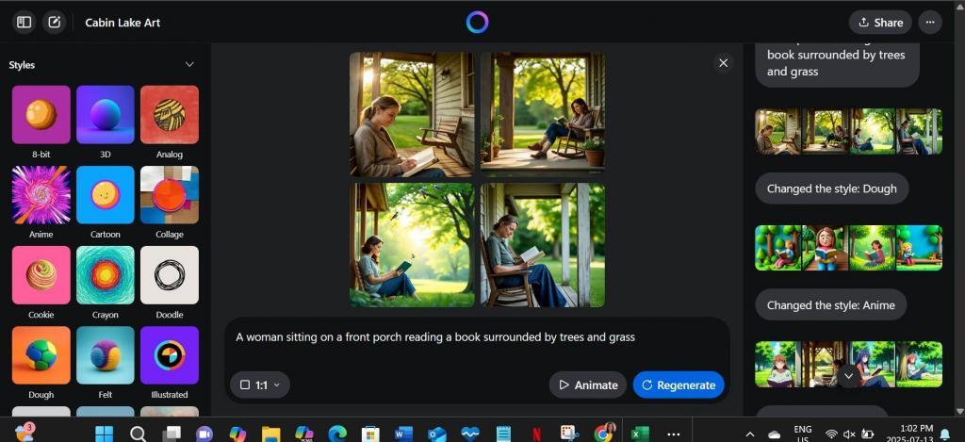Choose the Anime style thumbnail
965x442 pixels.
[x=41, y=195]
